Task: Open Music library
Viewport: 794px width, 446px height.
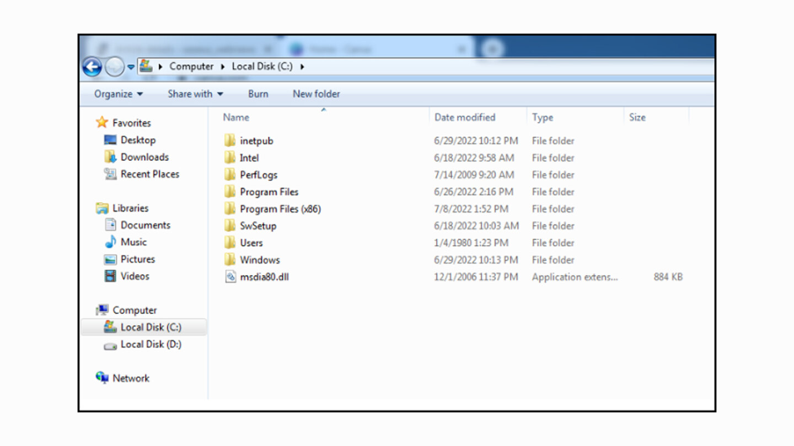Action: pos(133,242)
